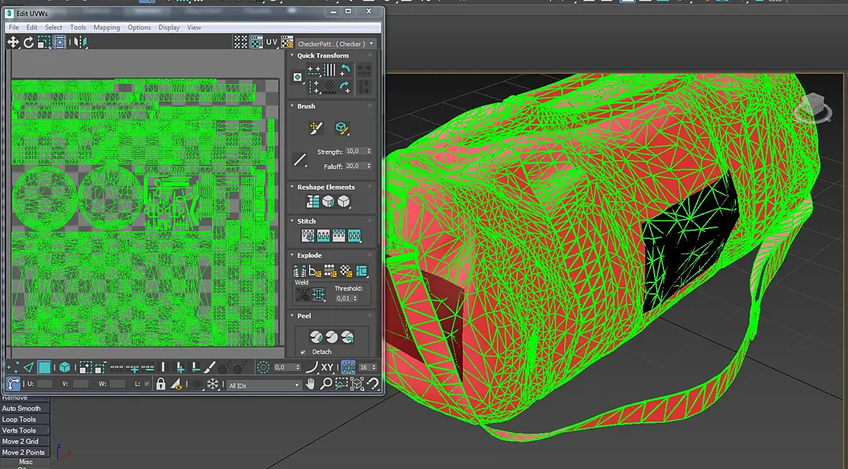
Task: Open the All IDs material dropdown
Action: pyautogui.click(x=264, y=386)
